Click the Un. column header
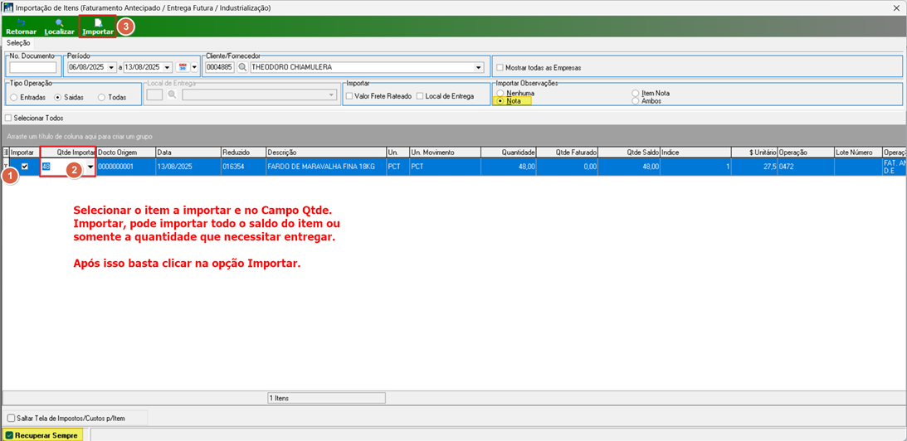 coord(397,152)
